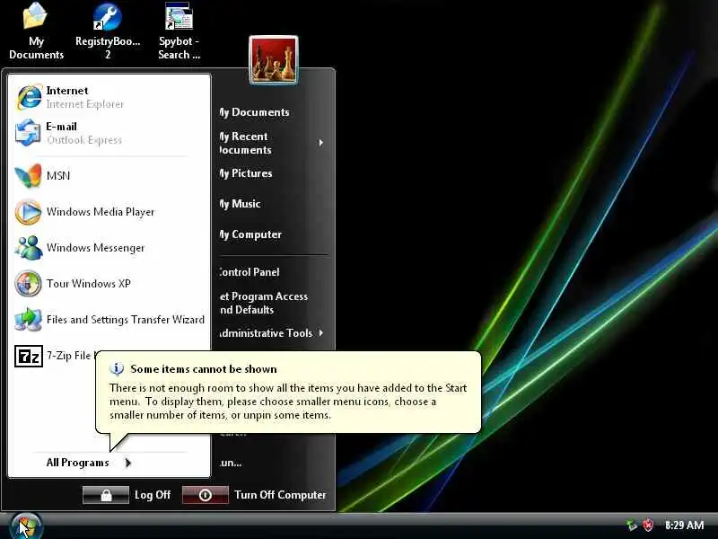Click the chess user account picture
The height and width of the screenshot is (539, 718).
(x=274, y=59)
